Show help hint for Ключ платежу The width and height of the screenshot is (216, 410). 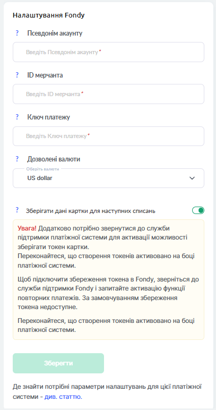point(17,117)
